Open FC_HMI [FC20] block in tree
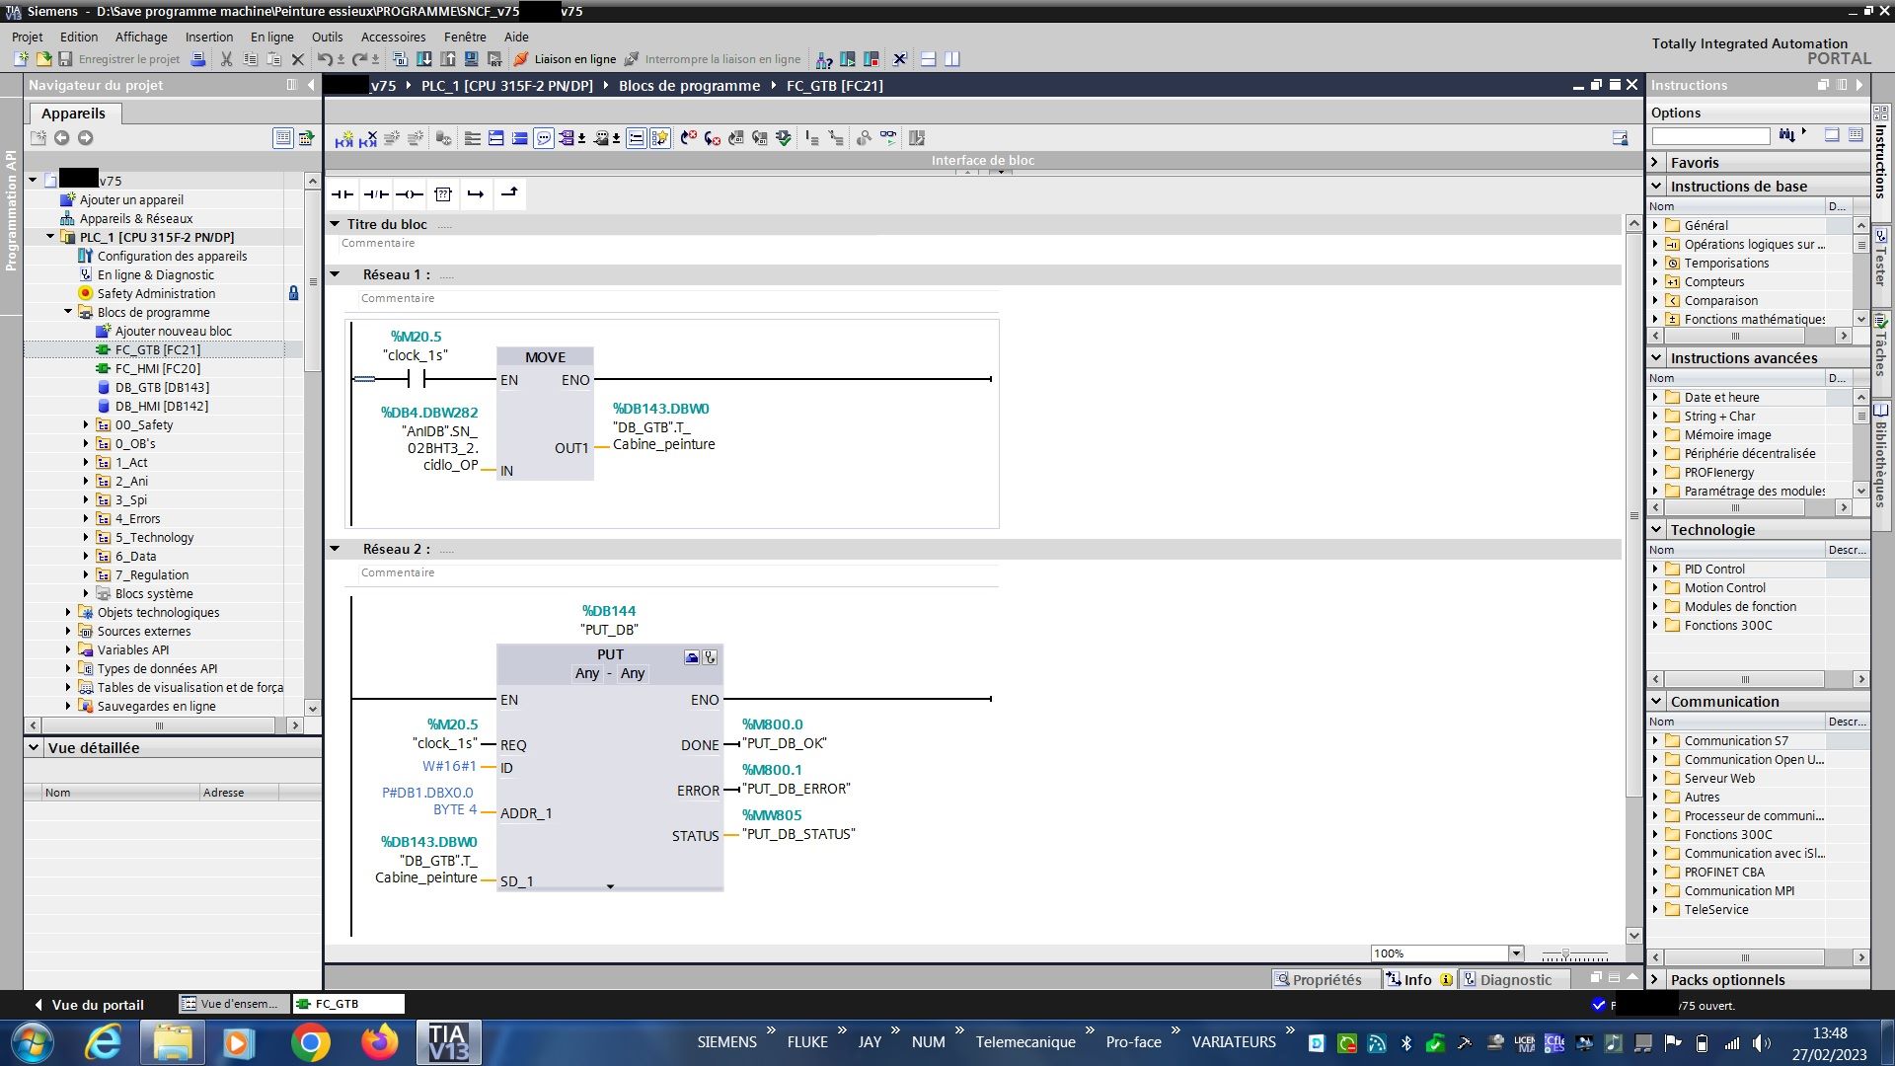Viewport: 1895px width, 1066px height. pyautogui.click(x=157, y=368)
